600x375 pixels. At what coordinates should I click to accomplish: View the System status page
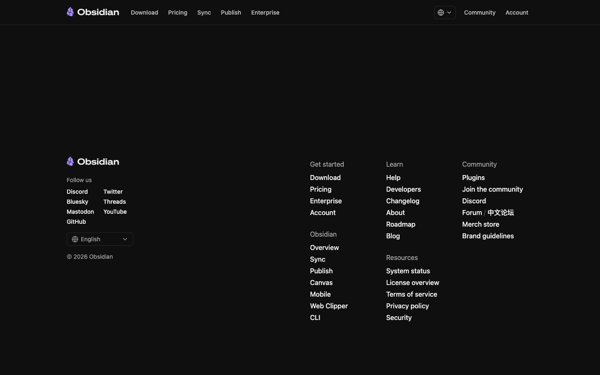tap(408, 271)
